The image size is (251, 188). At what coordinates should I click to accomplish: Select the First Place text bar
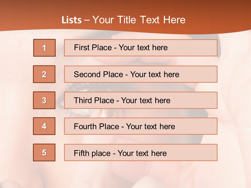pos(141,48)
